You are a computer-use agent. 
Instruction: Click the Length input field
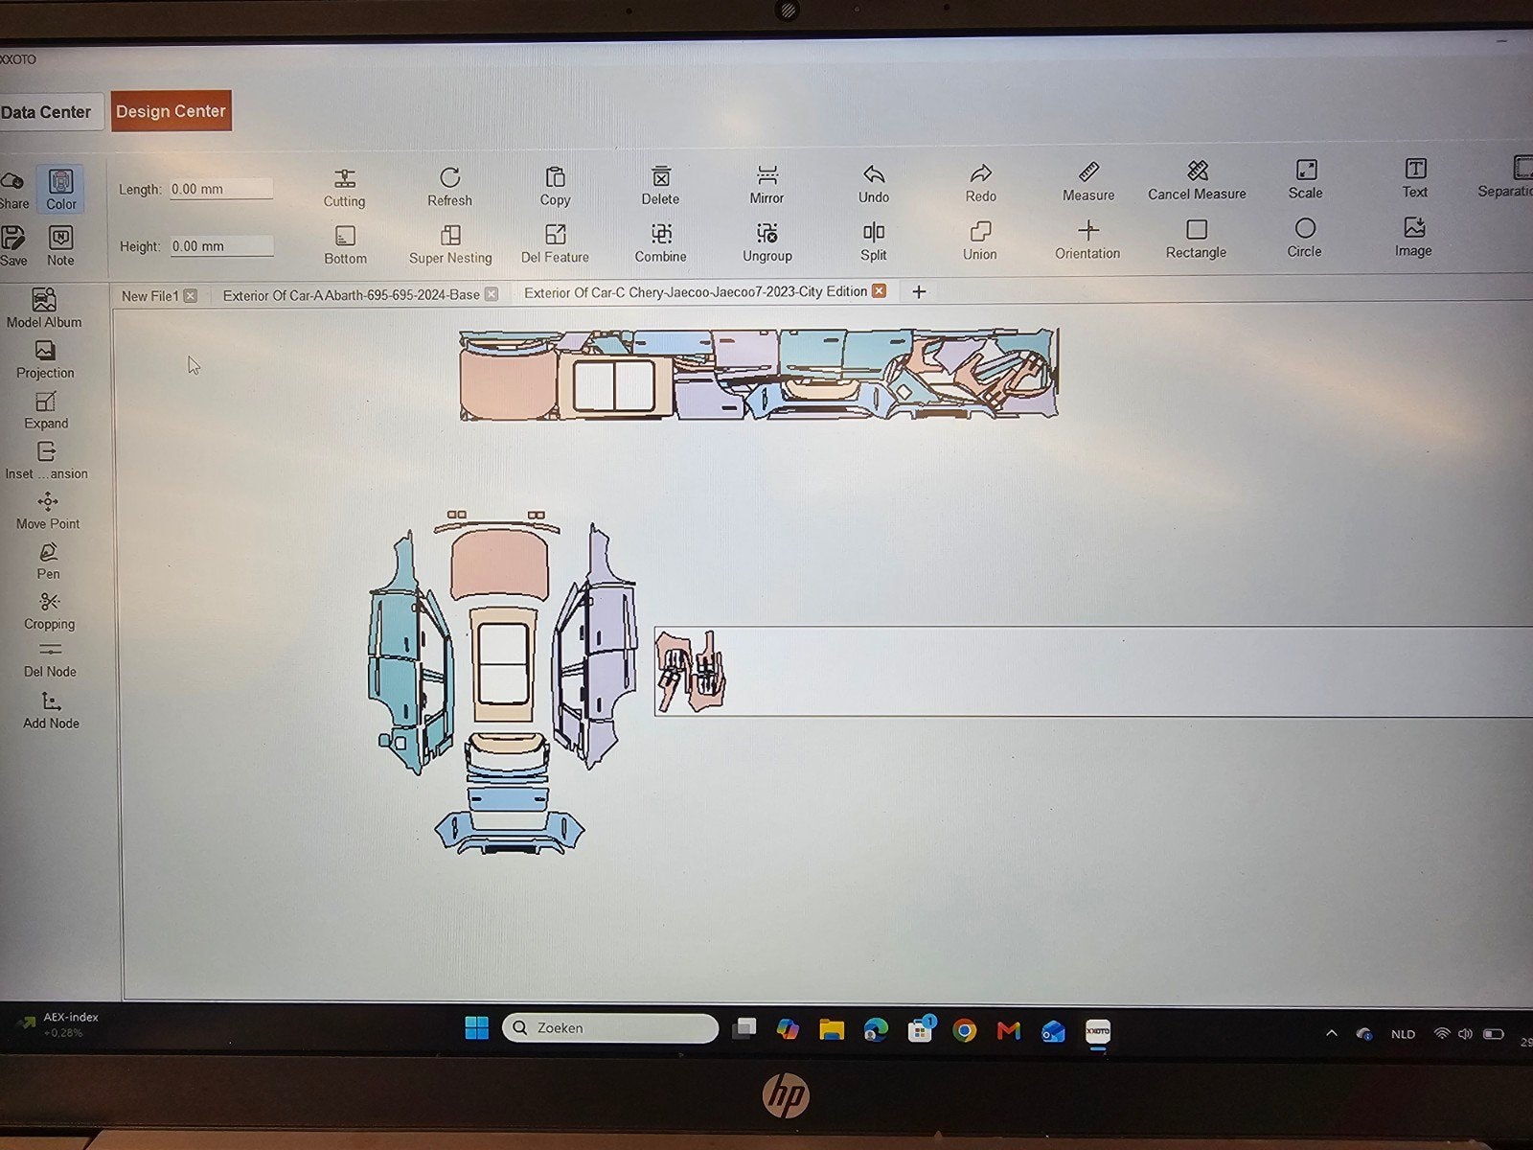point(221,189)
